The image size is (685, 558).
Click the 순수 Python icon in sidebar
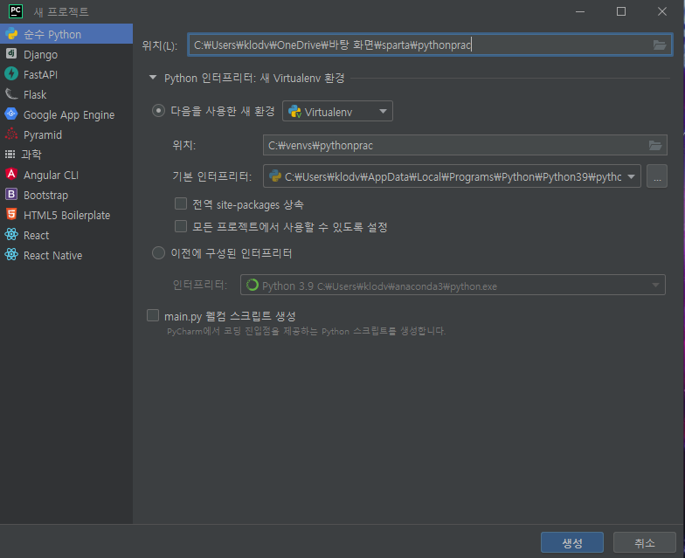click(x=11, y=34)
